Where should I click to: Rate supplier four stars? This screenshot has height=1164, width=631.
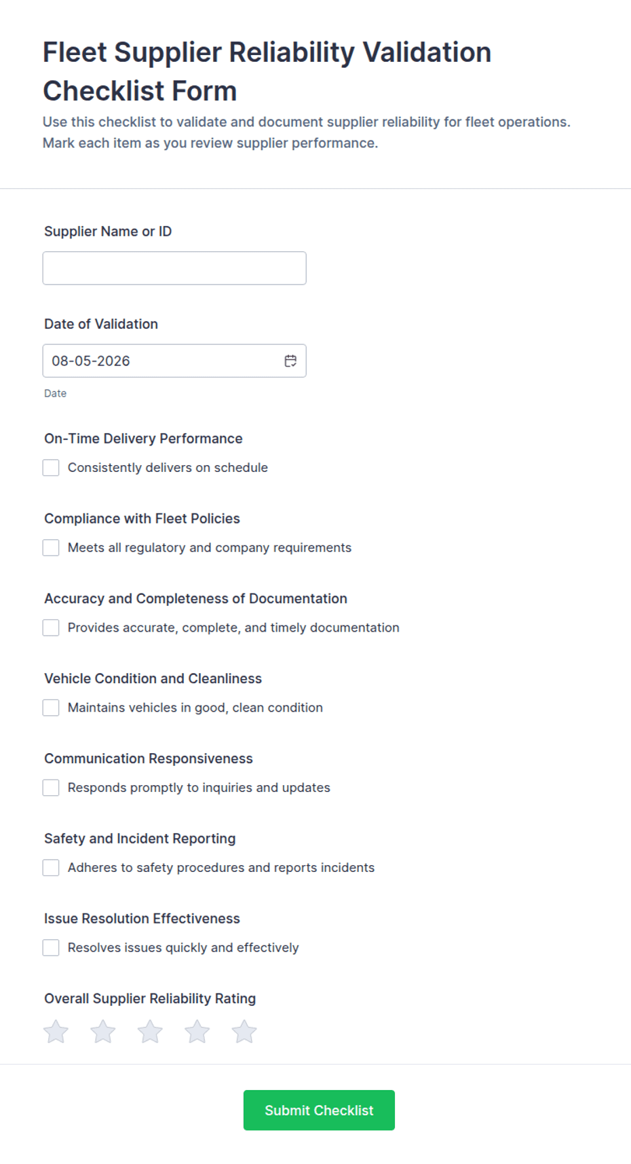(197, 1032)
